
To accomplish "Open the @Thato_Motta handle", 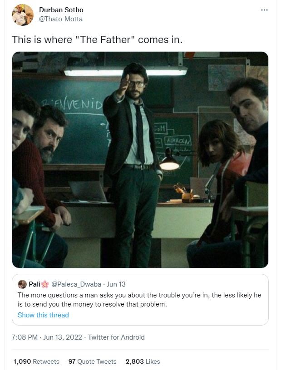I will (x=61, y=19).
